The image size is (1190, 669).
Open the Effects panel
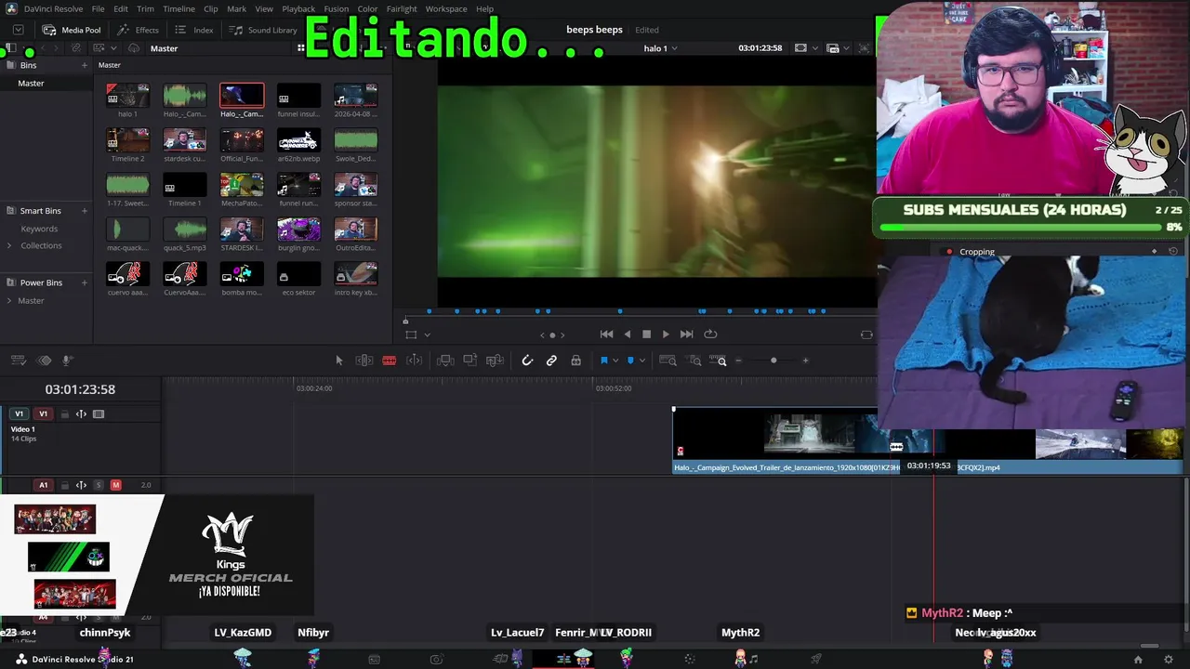coord(139,30)
